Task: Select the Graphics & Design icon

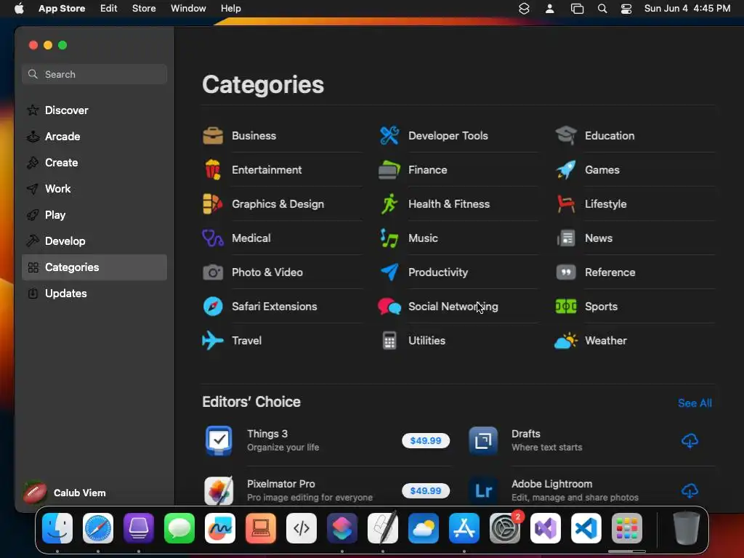Action: 213,204
